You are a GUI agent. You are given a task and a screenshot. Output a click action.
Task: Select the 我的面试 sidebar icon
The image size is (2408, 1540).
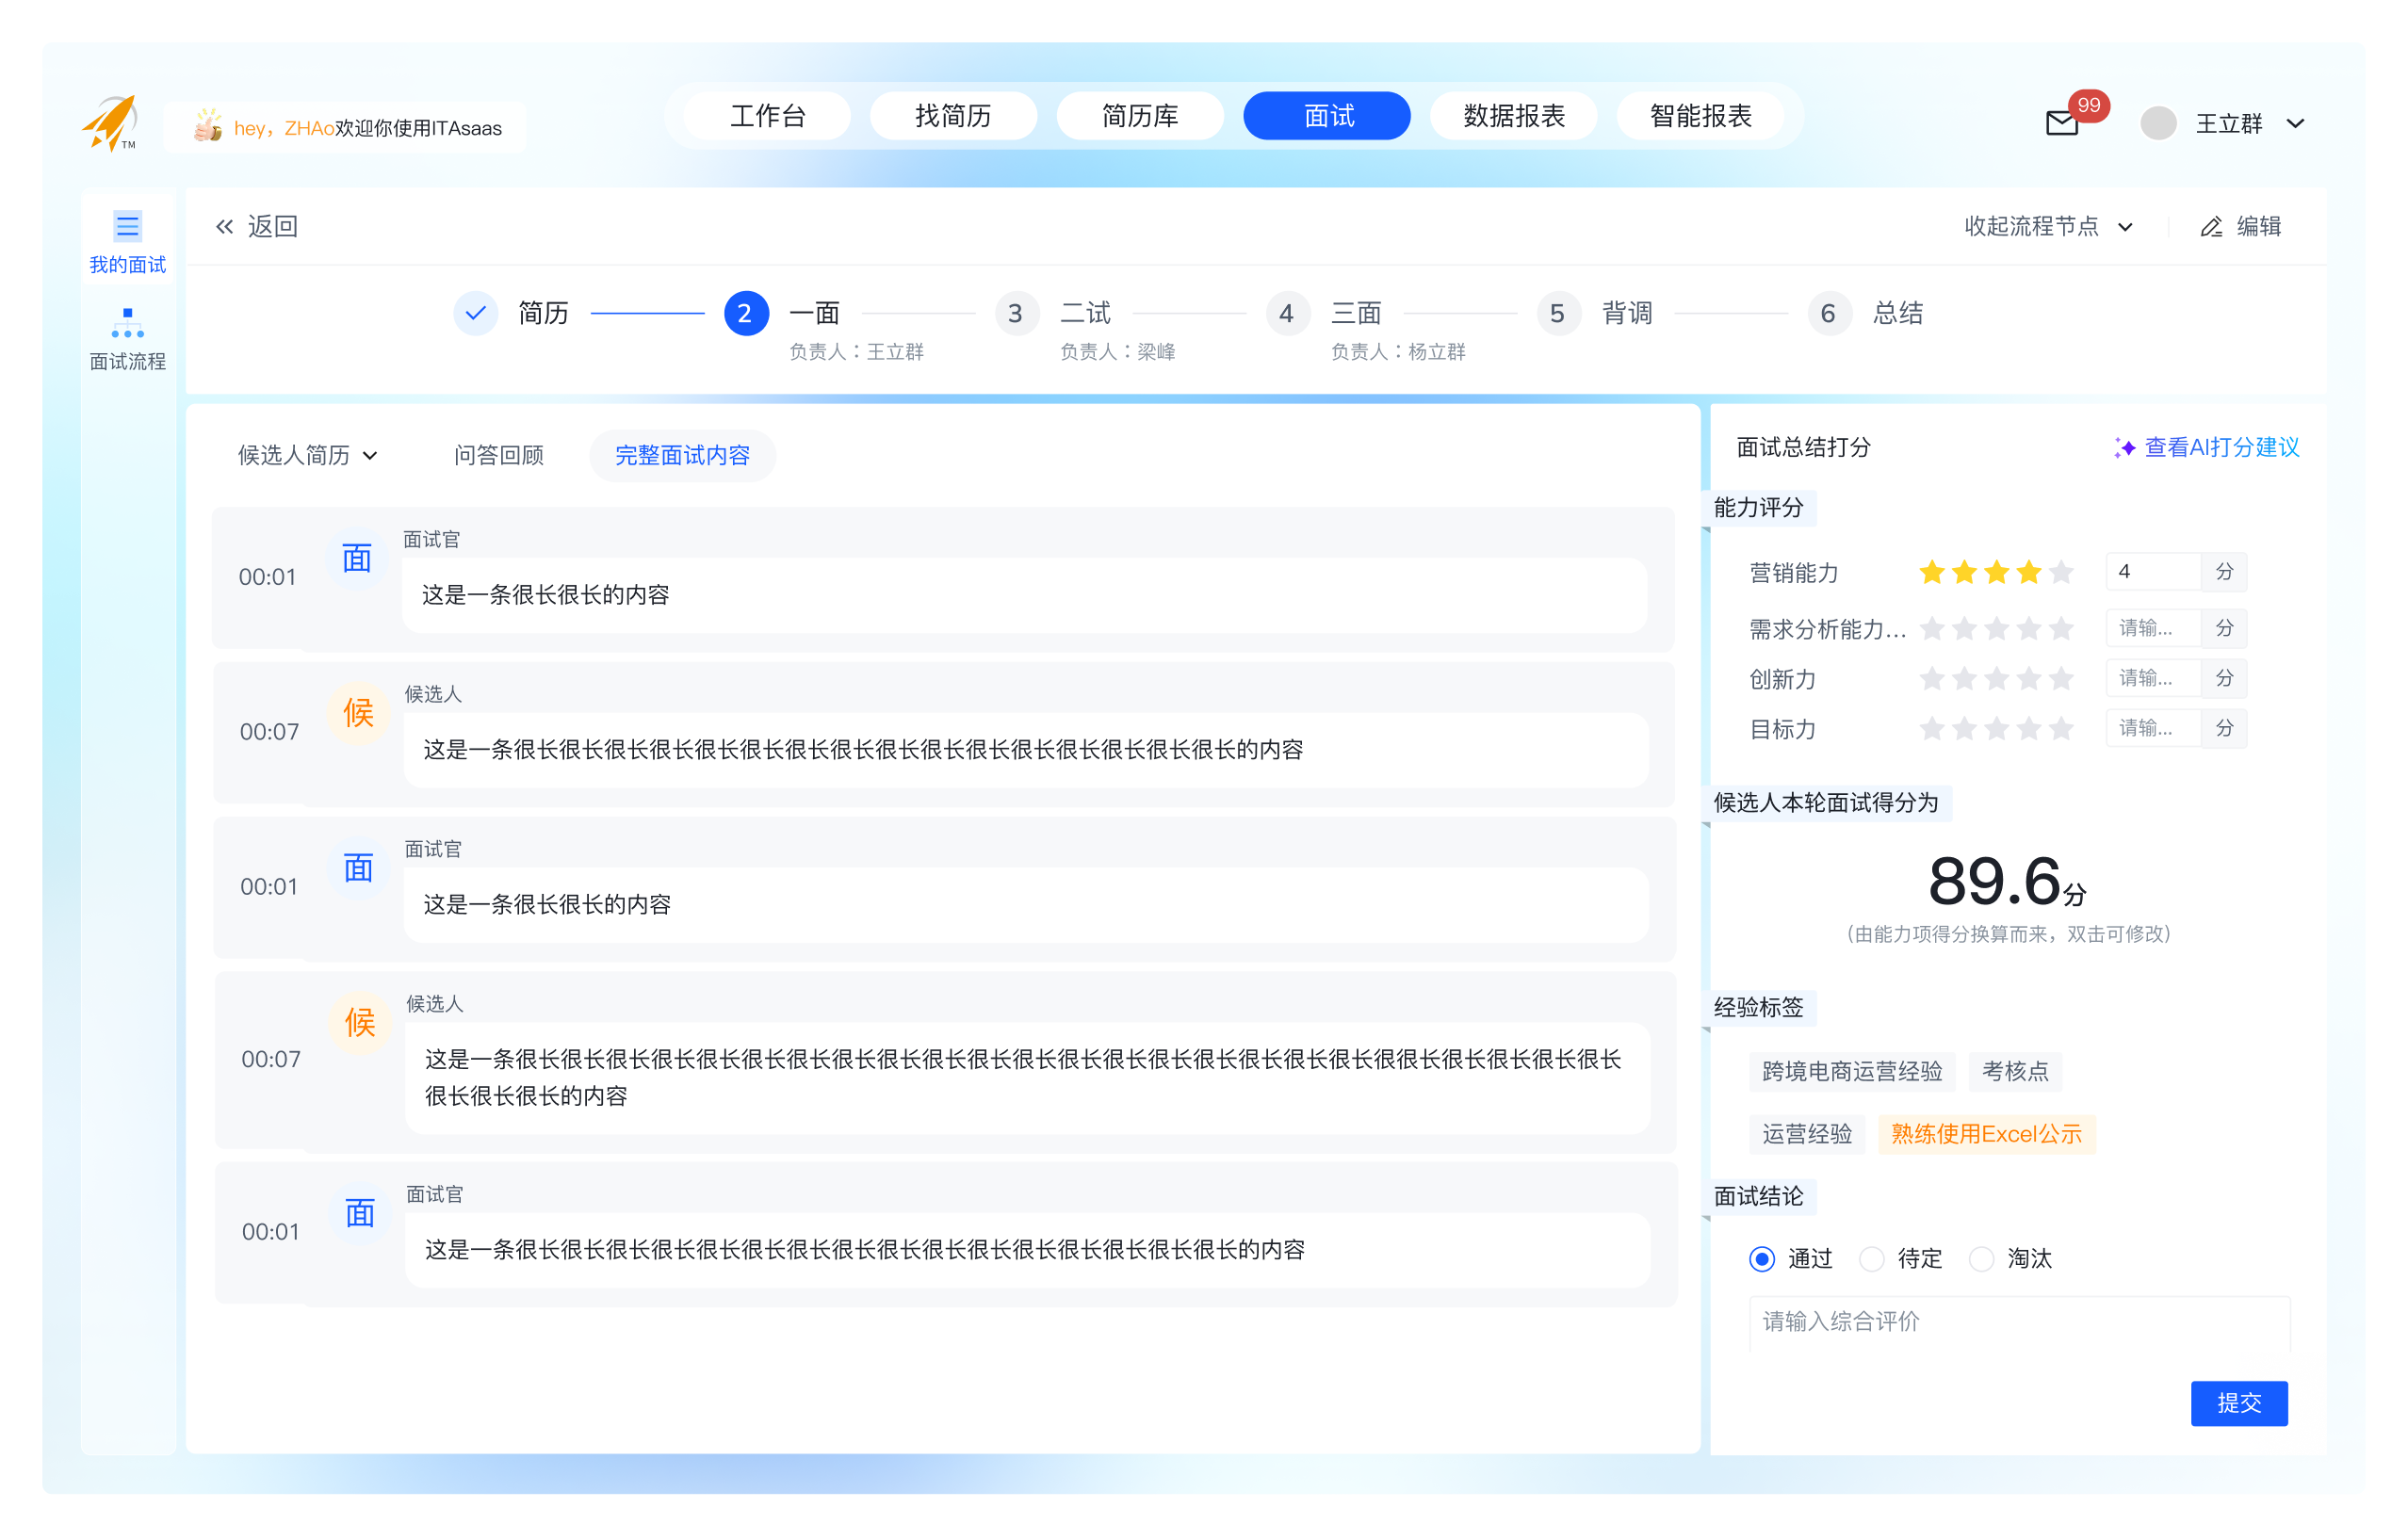tap(128, 226)
